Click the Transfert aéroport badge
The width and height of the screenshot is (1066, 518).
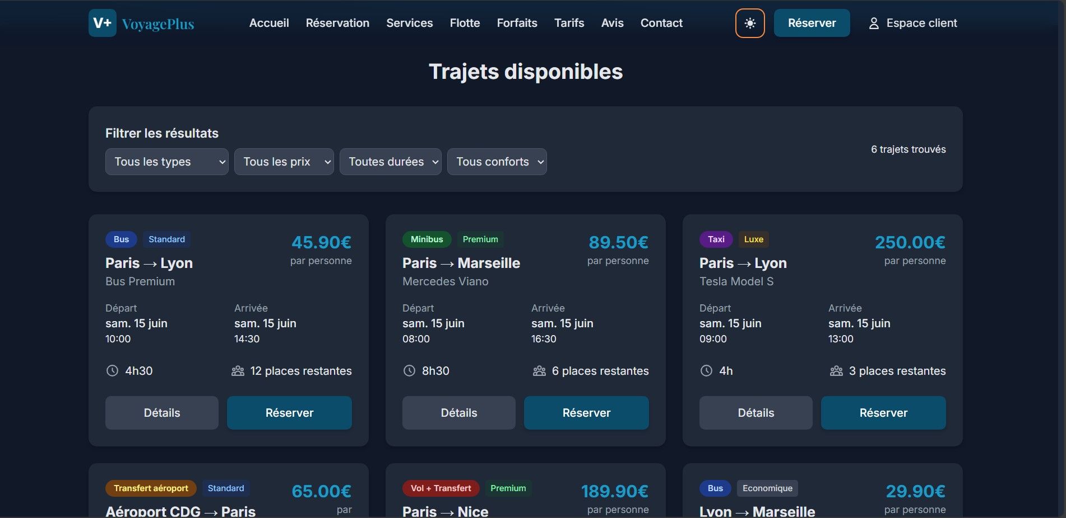coord(151,488)
